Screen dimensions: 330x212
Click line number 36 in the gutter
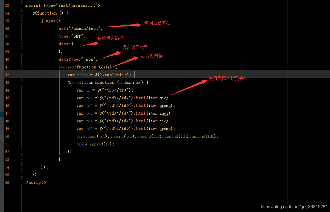pyautogui.click(x=7, y=29)
